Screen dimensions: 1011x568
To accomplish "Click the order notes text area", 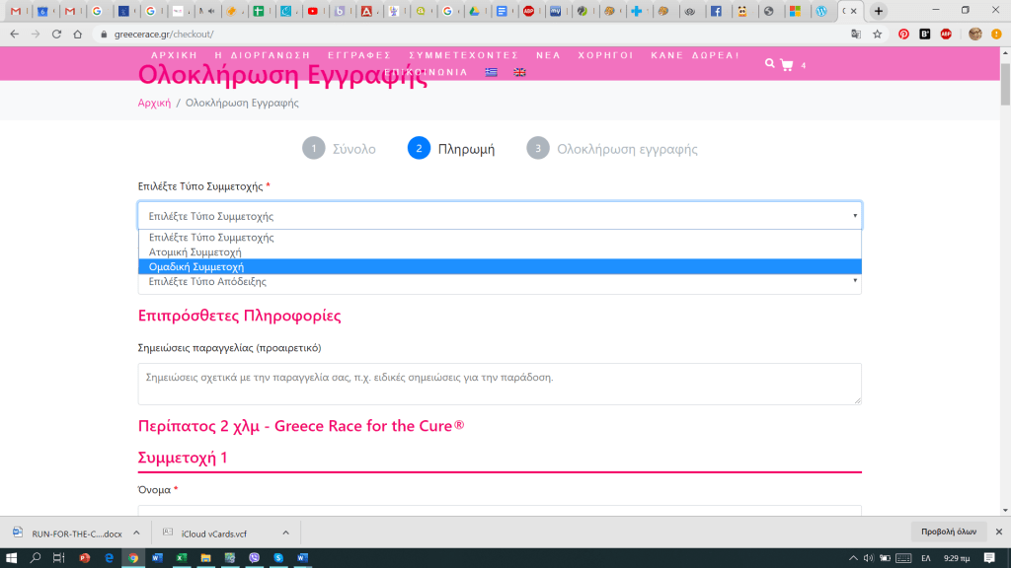I will 500,384.
